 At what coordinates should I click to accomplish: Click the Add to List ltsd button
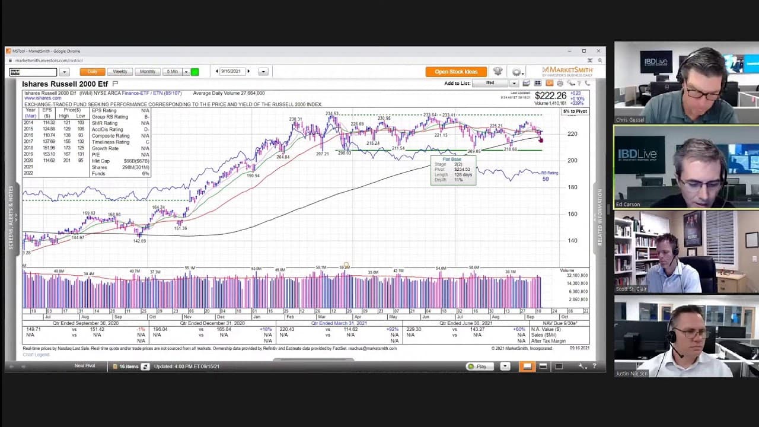[x=490, y=83]
